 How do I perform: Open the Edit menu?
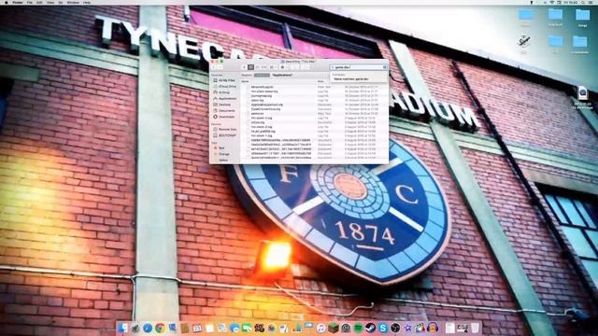coord(39,2)
